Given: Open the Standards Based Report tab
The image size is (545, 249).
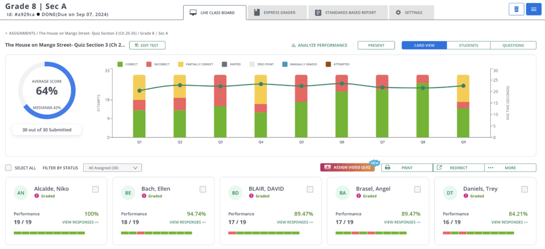Looking at the screenshot, I should 348,13.
